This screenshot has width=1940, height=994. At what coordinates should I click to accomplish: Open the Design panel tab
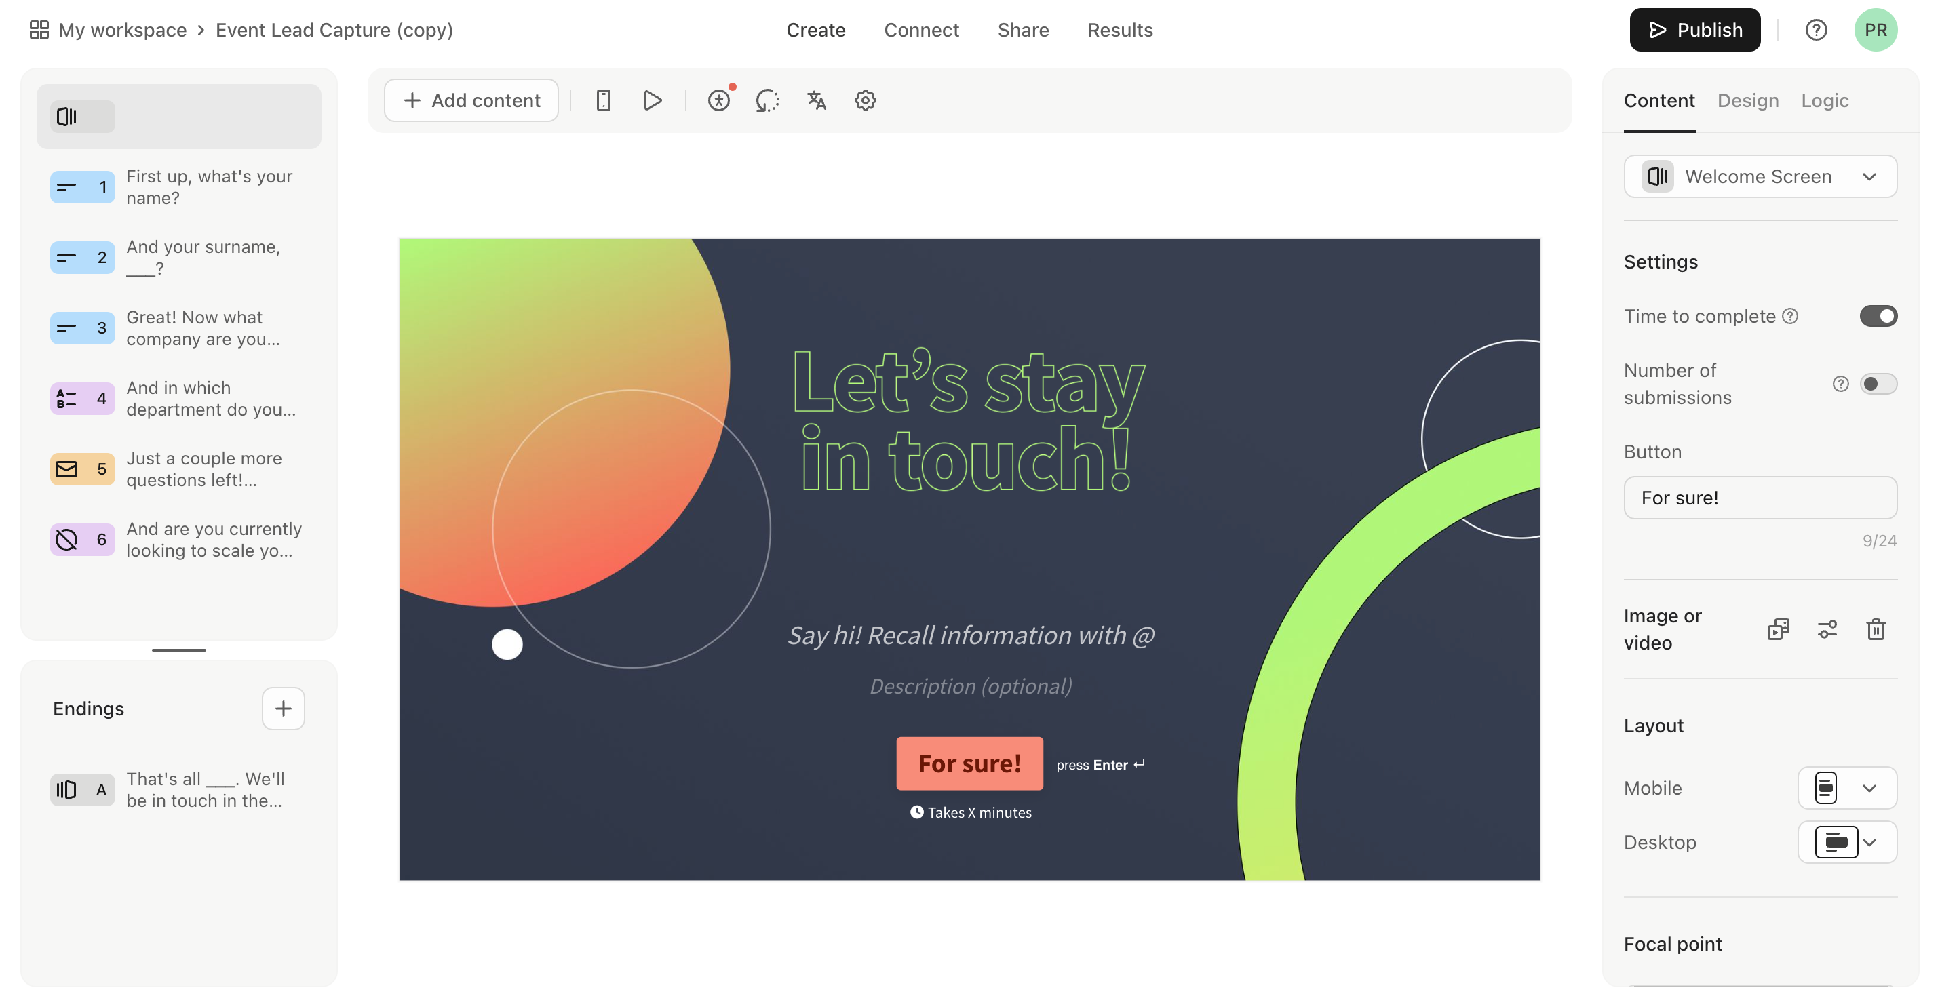[x=1748, y=101]
